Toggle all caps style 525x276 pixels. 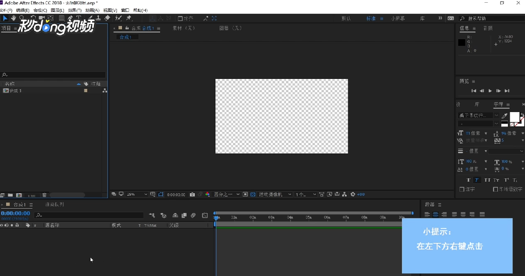coord(487,180)
